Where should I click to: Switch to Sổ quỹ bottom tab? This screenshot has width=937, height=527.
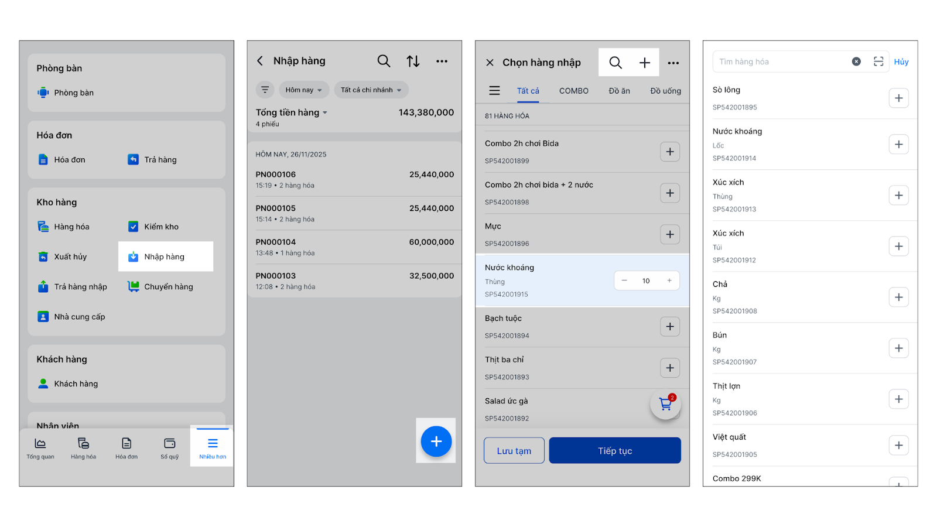coord(170,448)
